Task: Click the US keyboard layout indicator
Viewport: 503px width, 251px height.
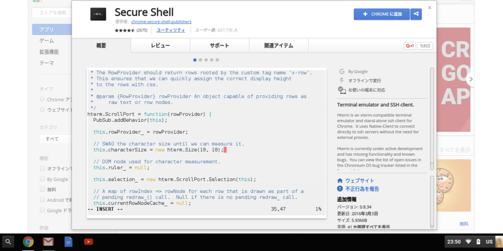Action: (489, 242)
